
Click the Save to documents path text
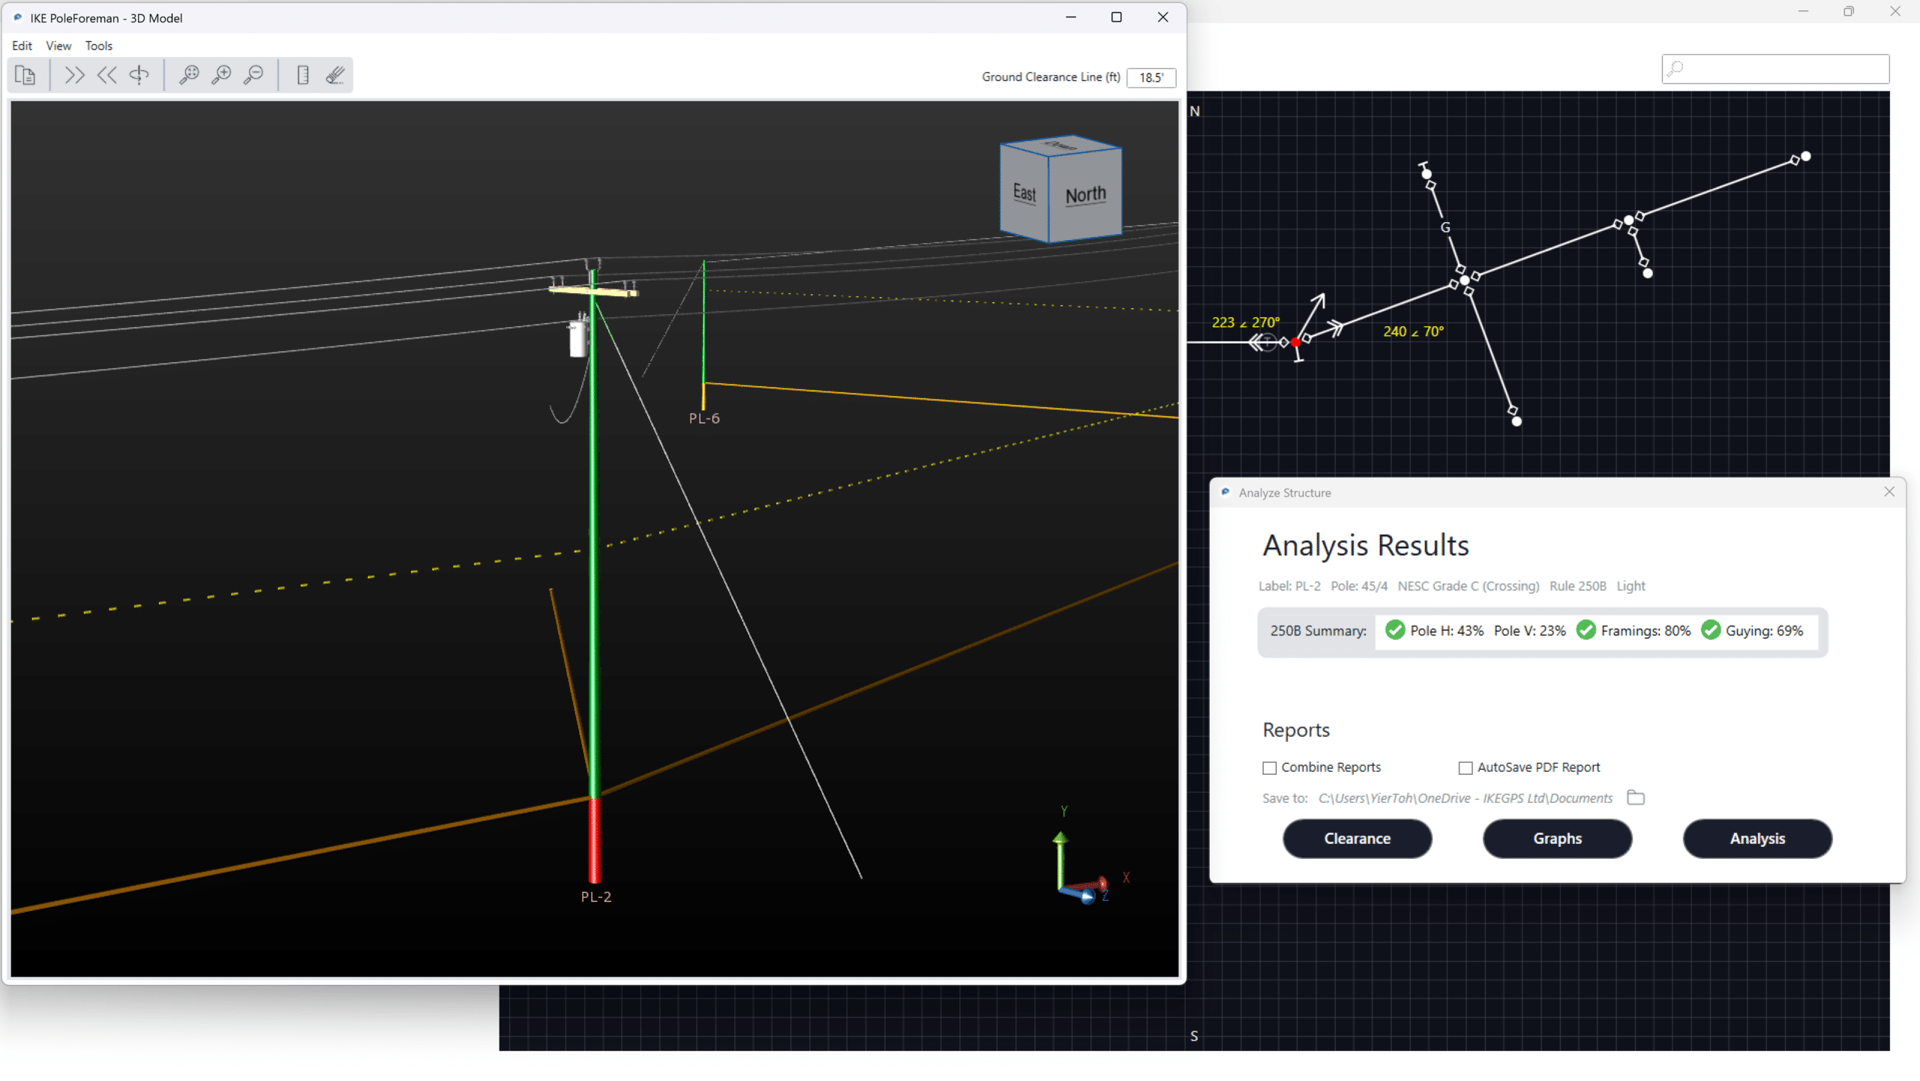1465,798
